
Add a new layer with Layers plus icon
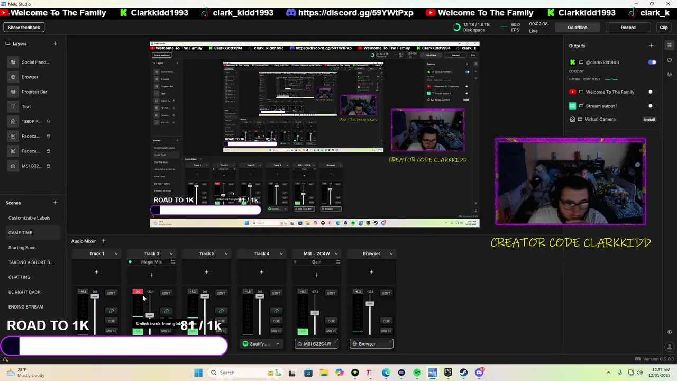(x=55, y=43)
